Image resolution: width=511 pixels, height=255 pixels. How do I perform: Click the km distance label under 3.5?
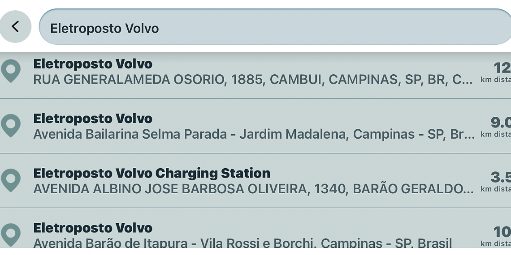[496, 189]
